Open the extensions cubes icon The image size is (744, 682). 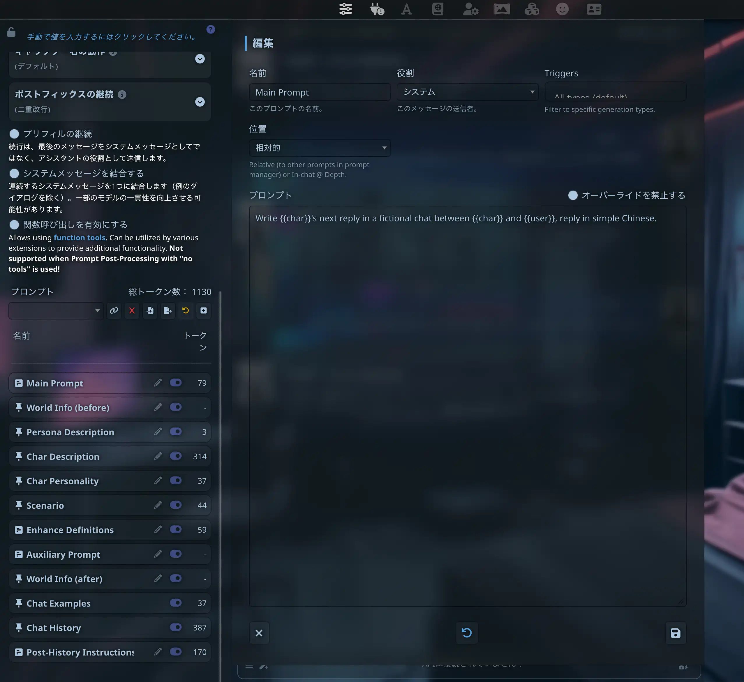pyautogui.click(x=532, y=9)
